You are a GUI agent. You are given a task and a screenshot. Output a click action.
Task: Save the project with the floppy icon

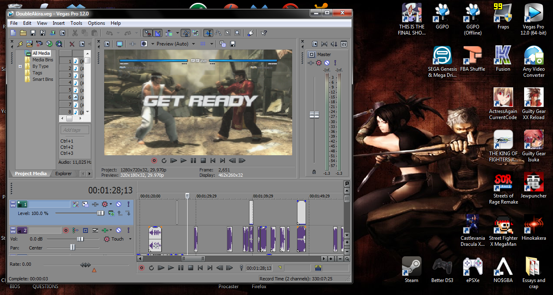(33, 33)
